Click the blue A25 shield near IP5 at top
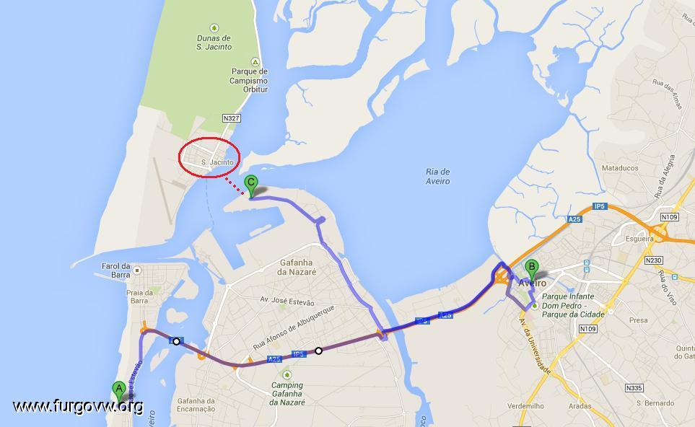Viewport: 695px width, 427px height. [574, 219]
